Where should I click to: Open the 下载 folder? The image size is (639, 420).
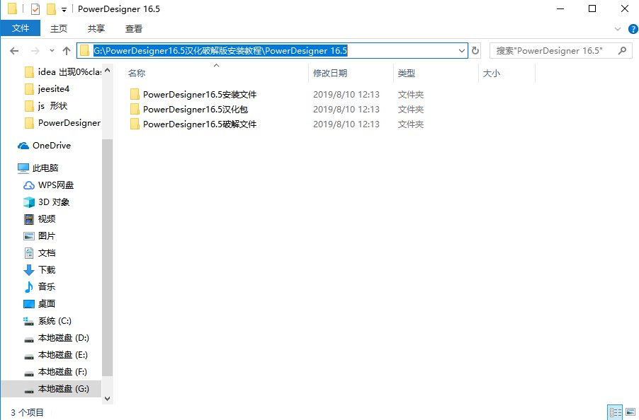(40, 270)
